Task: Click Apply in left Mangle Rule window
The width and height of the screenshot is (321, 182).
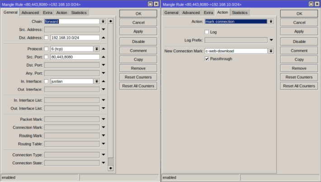Action: [x=138, y=31]
